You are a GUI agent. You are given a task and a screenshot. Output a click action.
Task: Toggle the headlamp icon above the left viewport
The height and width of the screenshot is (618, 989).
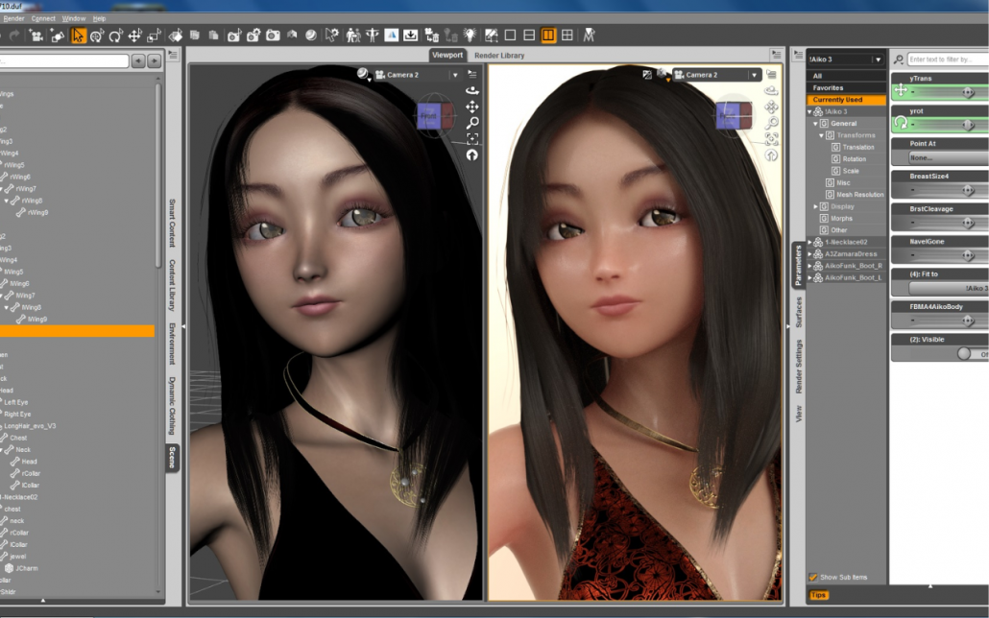(x=362, y=72)
